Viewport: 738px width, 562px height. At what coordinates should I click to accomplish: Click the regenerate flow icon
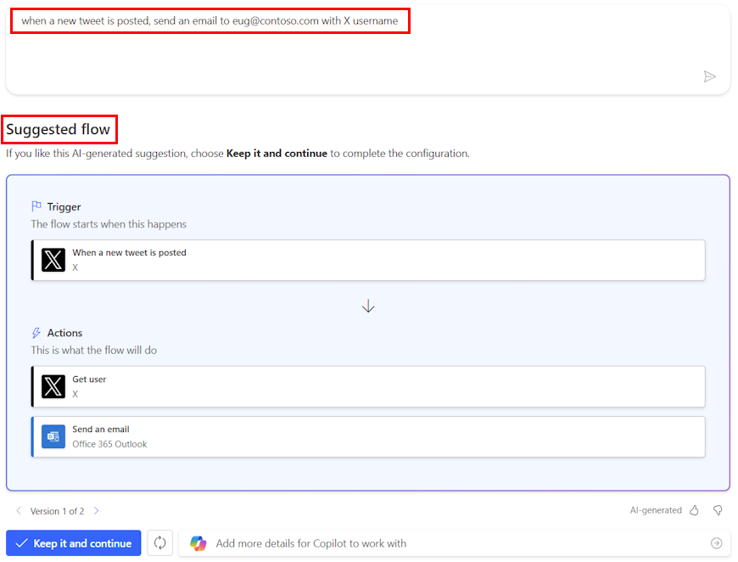pyautogui.click(x=160, y=542)
